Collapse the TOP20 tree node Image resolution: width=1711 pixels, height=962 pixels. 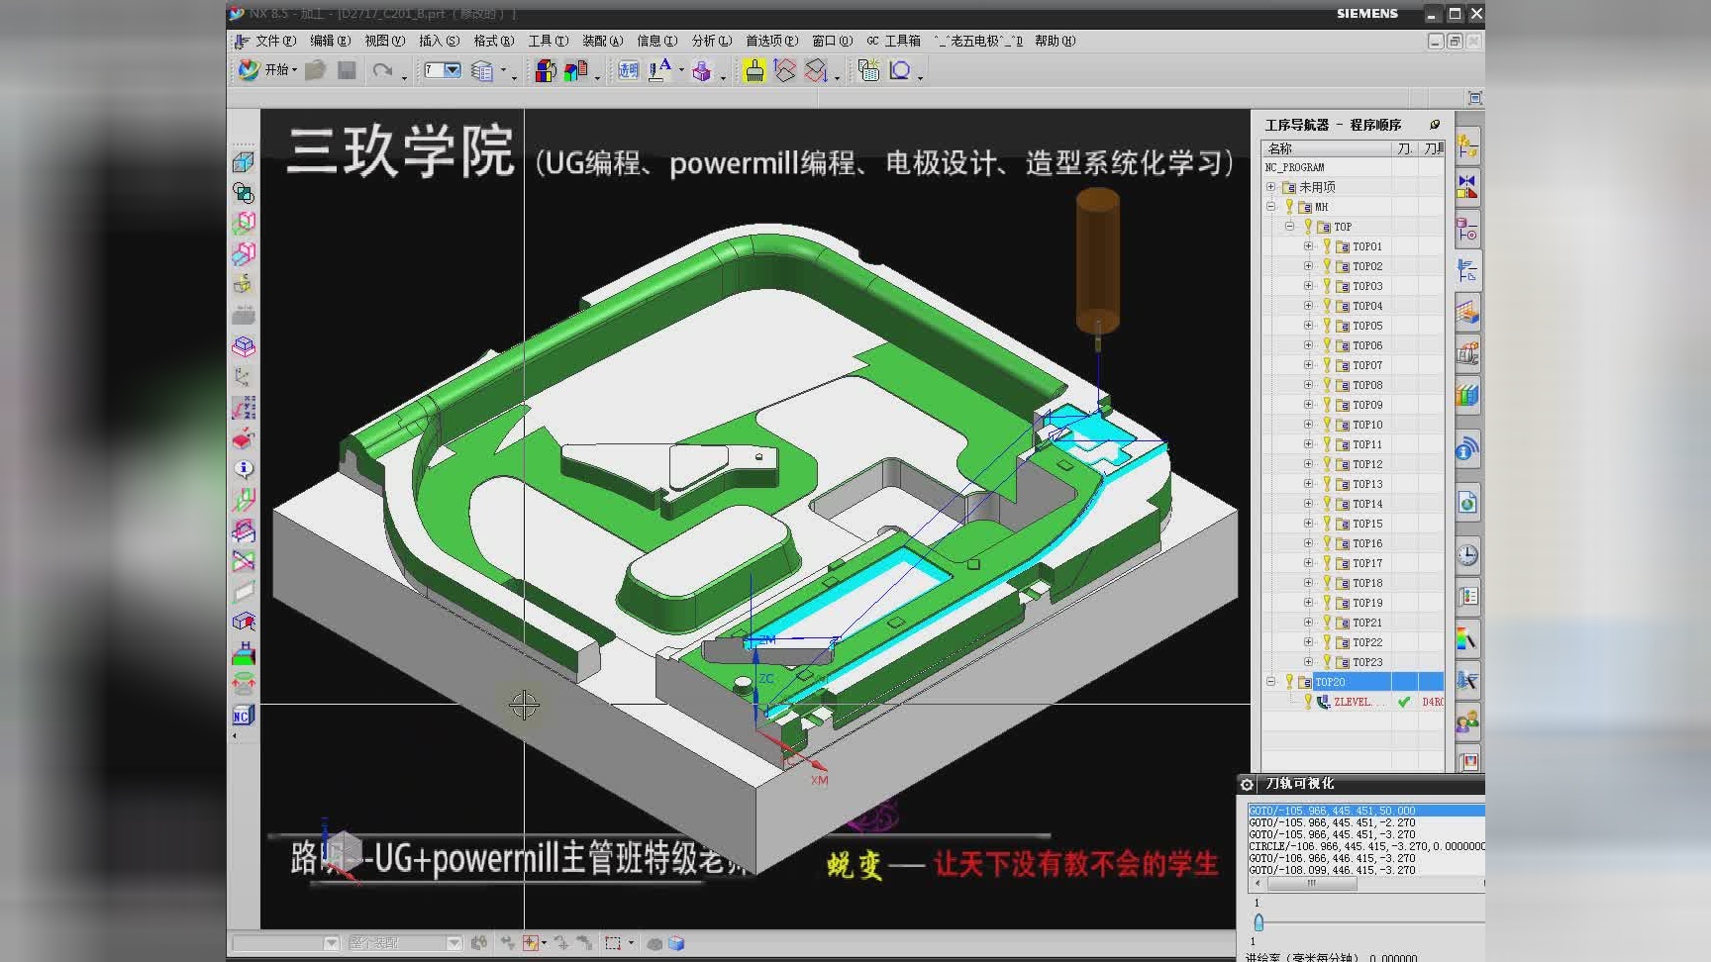coord(1270,682)
